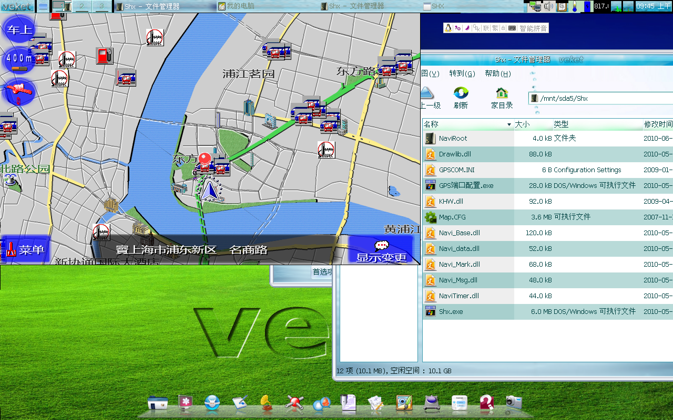
Task: Click the red destination pin on map
Action: pos(205,159)
